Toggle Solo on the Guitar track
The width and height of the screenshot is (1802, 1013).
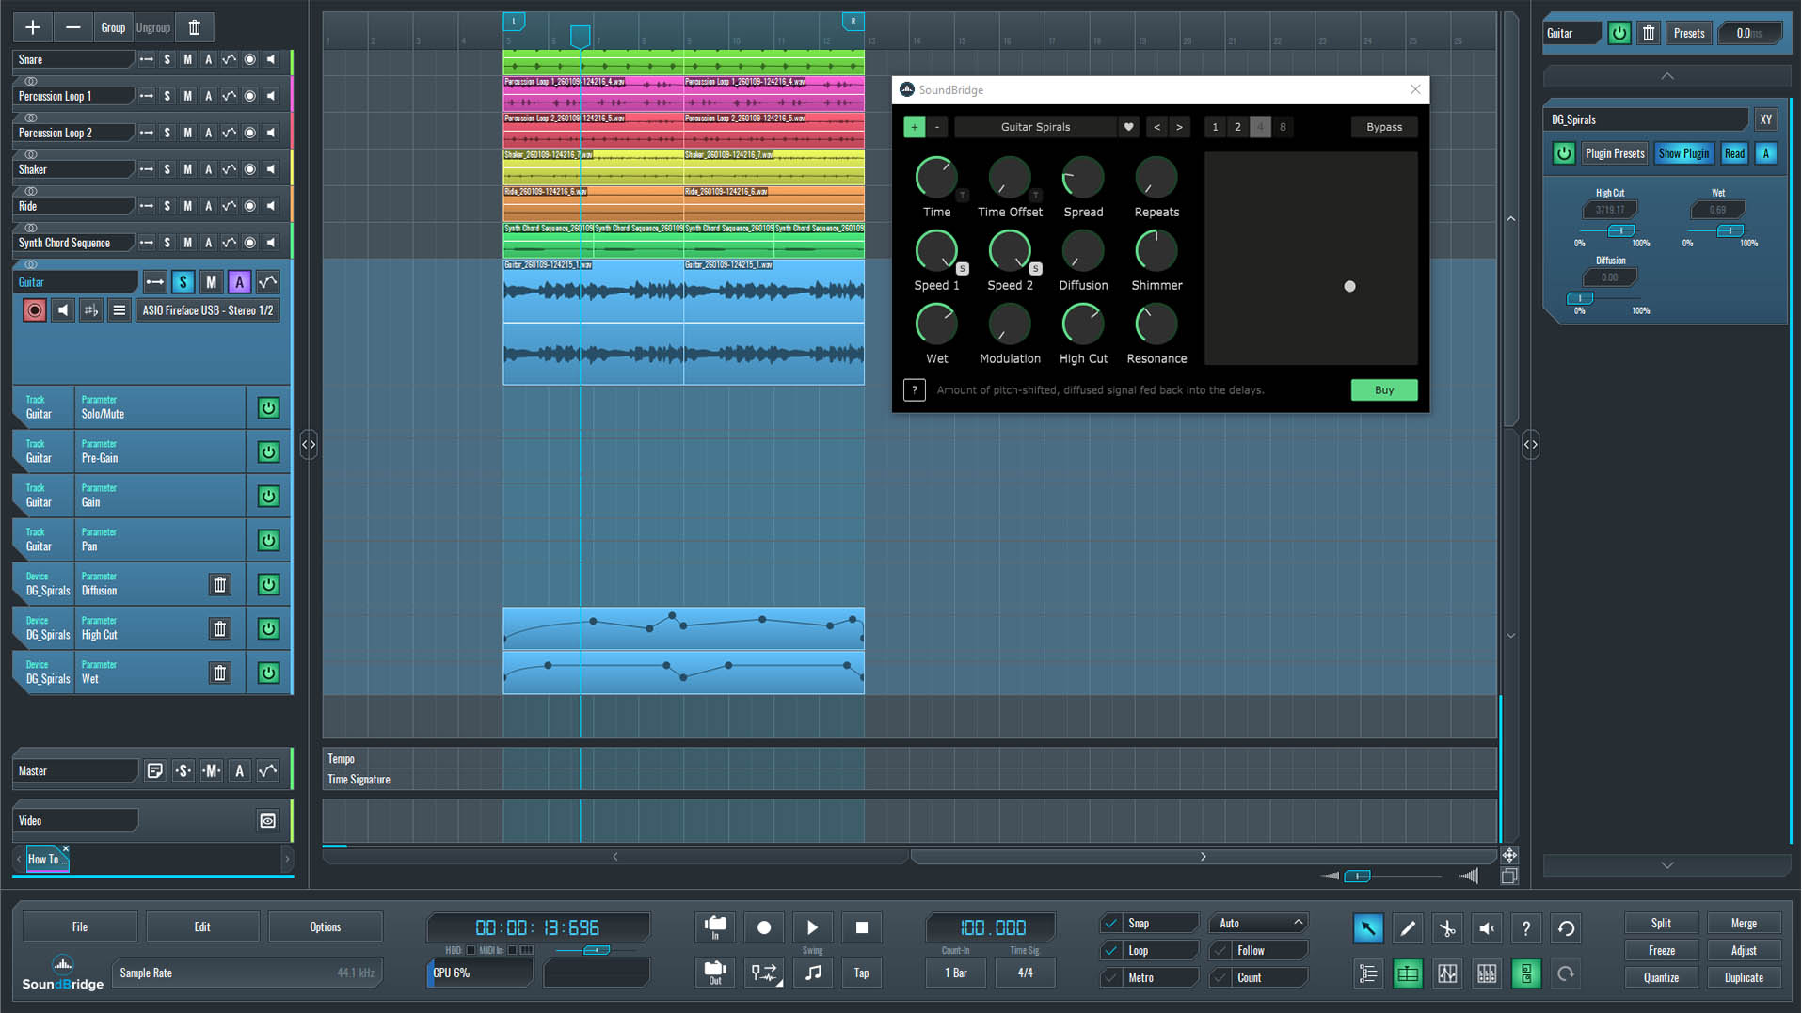pos(183,282)
